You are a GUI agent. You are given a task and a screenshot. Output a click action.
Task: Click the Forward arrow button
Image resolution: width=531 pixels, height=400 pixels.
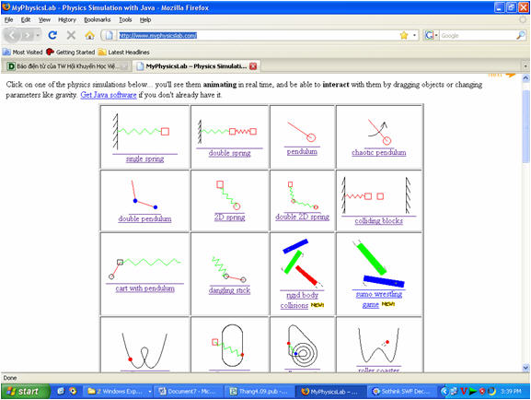[27, 35]
